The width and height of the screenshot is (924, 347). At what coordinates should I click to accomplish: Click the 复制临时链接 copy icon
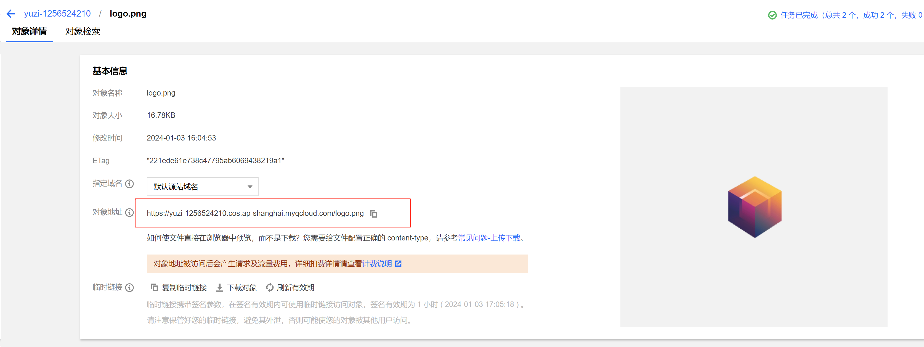point(154,287)
